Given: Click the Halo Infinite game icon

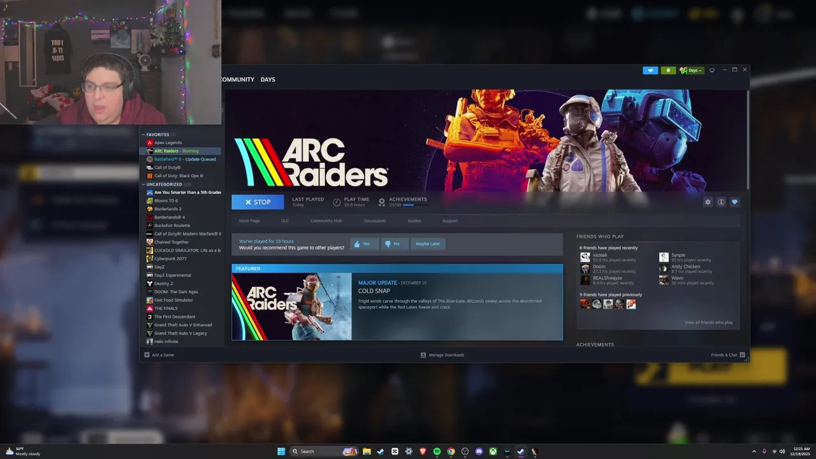Looking at the screenshot, I should pos(150,342).
